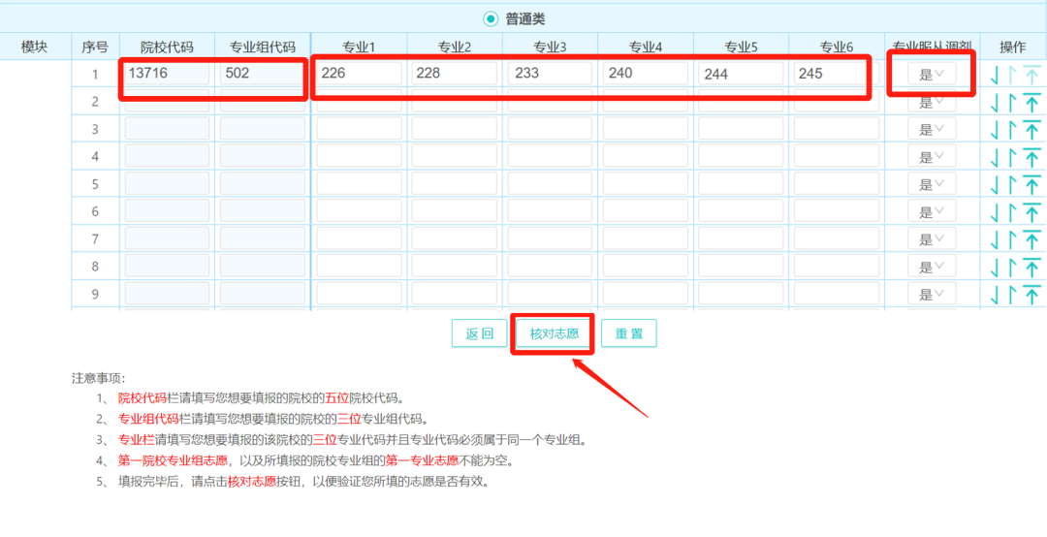This screenshot has height=537, width=1047.
Task: Move row 6 up one position
Action: [x=1012, y=211]
